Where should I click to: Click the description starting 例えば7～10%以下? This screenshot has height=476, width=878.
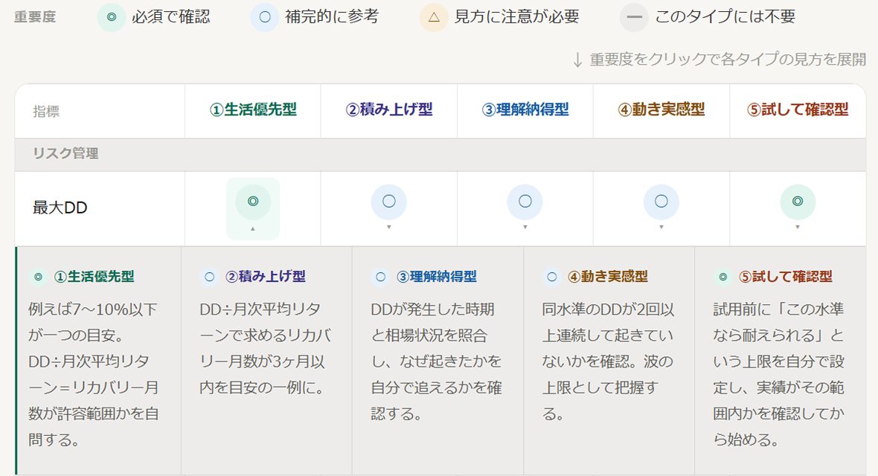click(94, 375)
